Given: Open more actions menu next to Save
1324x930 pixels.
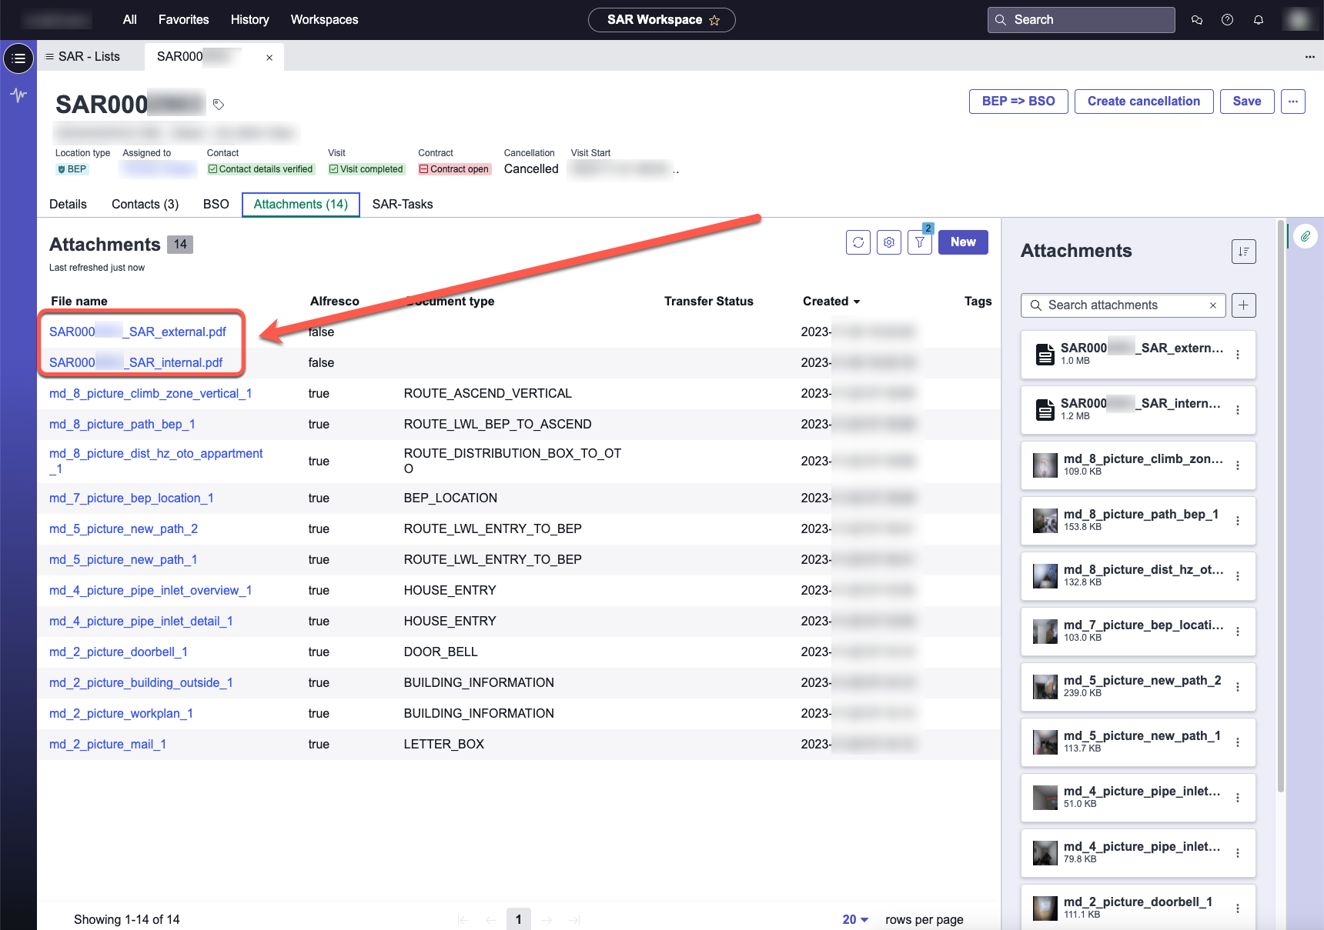Looking at the screenshot, I should pyautogui.click(x=1292, y=102).
